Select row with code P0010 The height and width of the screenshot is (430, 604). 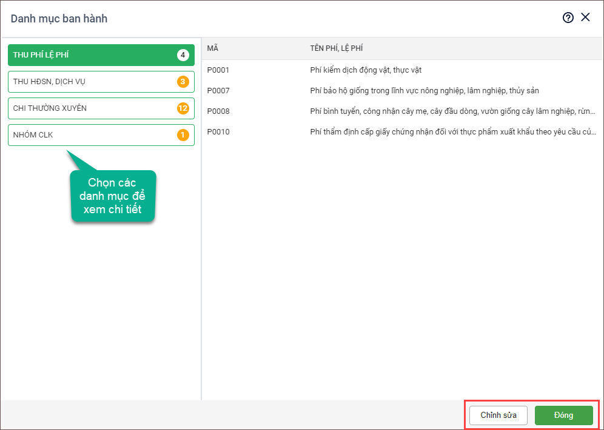click(218, 132)
